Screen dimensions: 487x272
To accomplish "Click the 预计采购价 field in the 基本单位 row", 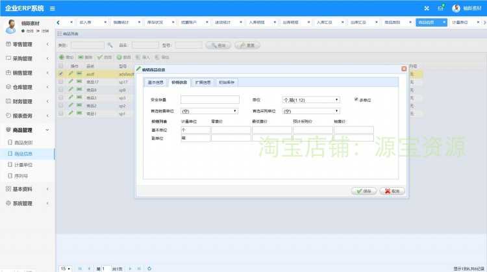I will click(313, 130).
